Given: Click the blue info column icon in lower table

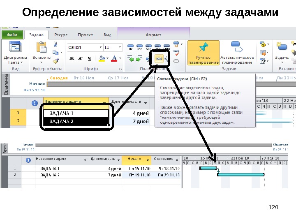Looking at the screenshot, I should (x=28, y=160).
